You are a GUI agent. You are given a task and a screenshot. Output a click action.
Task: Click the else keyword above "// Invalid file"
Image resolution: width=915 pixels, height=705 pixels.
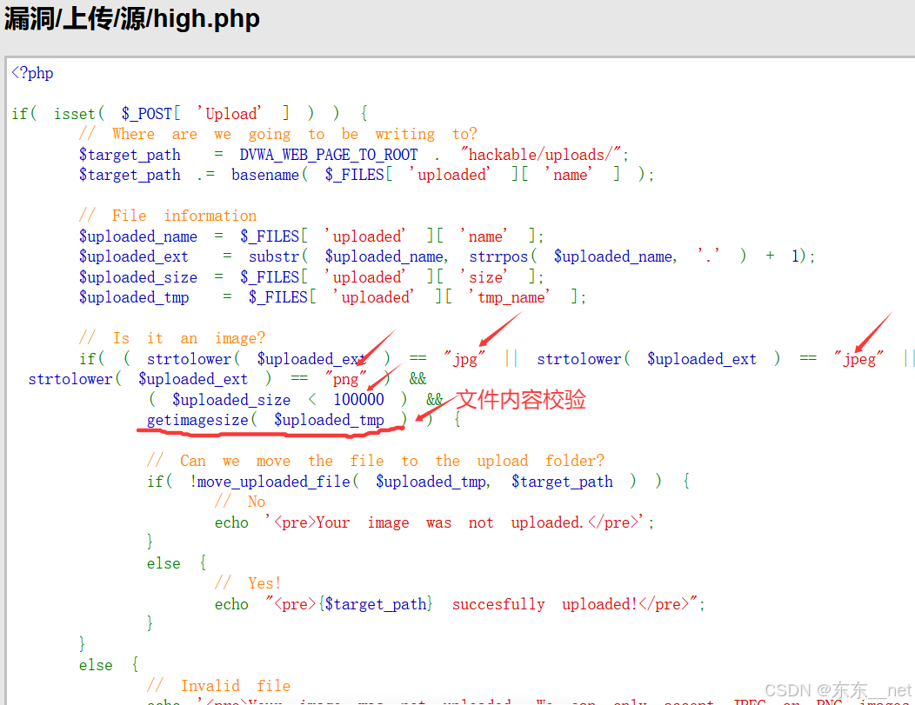pyautogui.click(x=96, y=665)
